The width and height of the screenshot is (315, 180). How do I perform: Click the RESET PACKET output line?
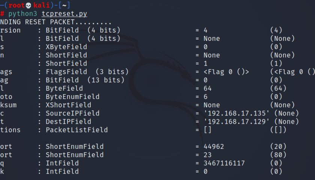coord(55,22)
